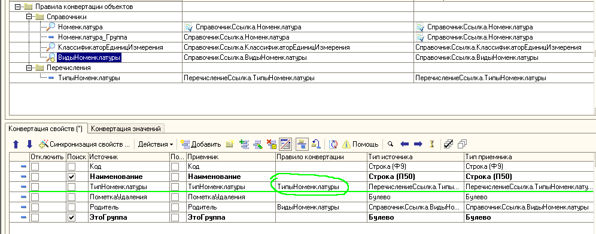The image size is (596, 234).
Task: Click the blue left arrow navigation icon
Action: 405,144
